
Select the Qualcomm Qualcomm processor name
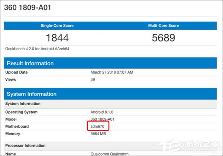point(110,154)
